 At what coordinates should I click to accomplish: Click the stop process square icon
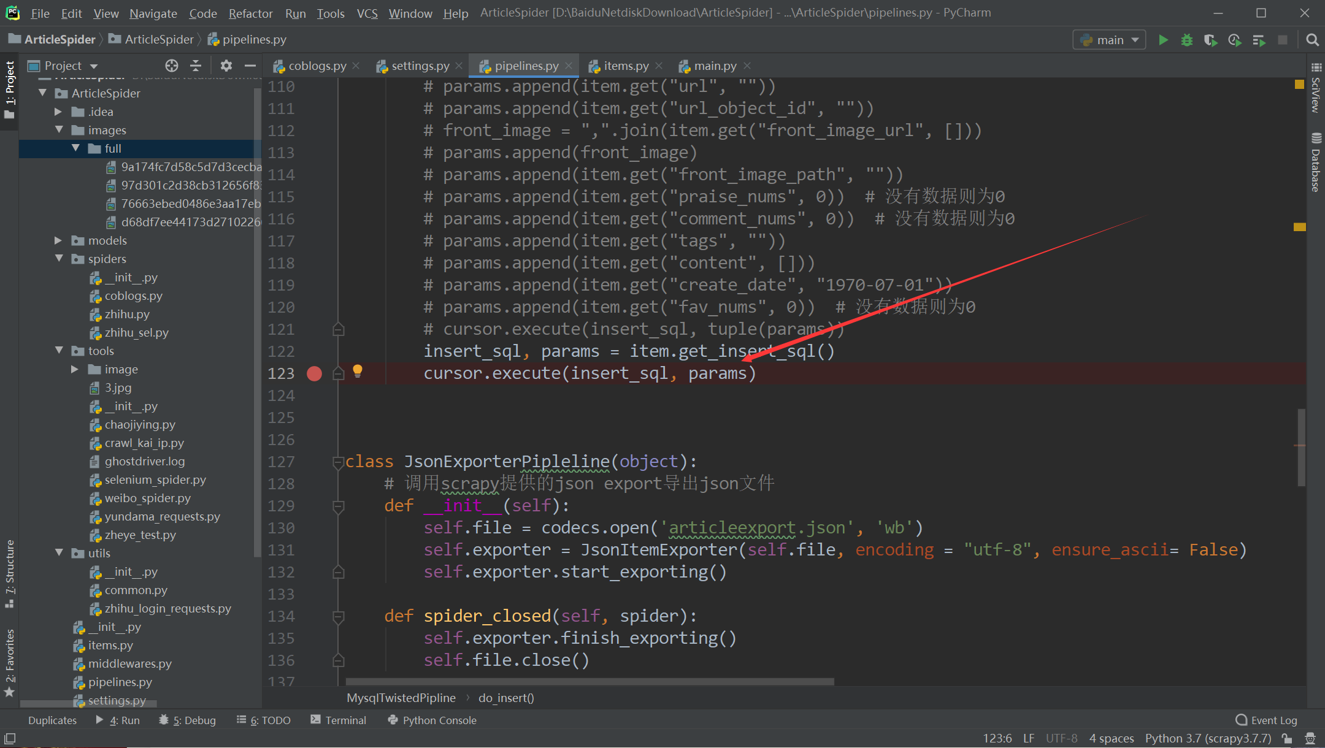coord(1282,40)
